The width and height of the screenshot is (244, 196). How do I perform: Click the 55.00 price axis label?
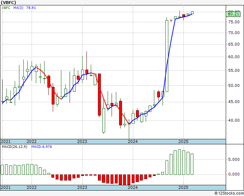[x=234, y=70]
